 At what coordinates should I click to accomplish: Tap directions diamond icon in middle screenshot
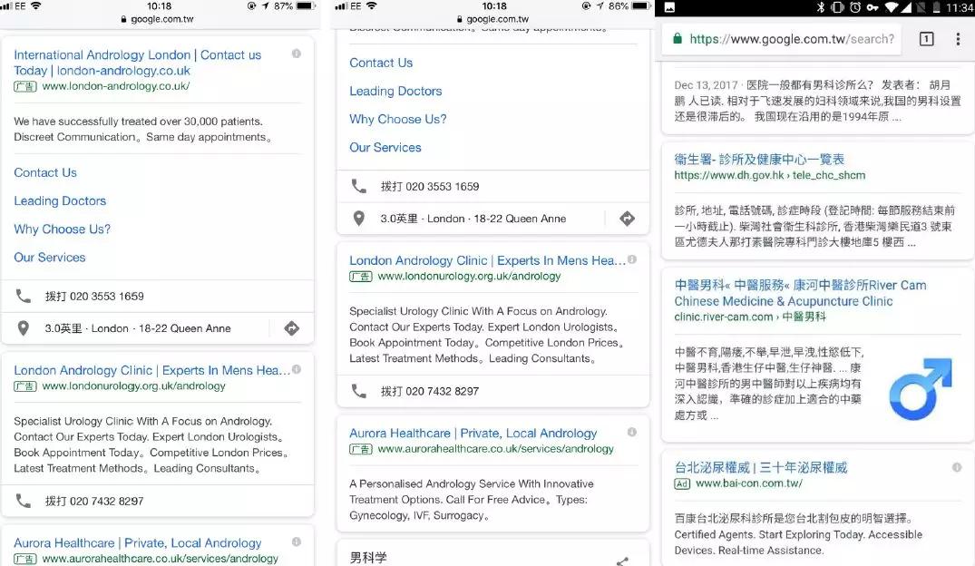(628, 219)
